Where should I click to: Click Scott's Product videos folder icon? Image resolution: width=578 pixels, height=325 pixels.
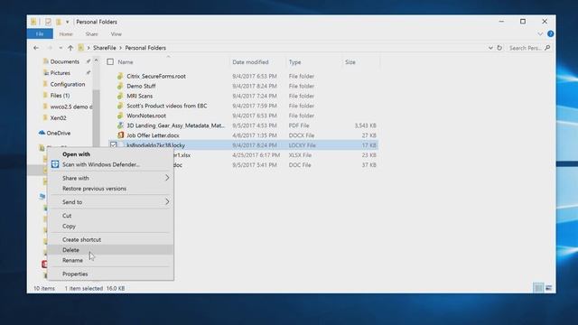tap(120, 106)
